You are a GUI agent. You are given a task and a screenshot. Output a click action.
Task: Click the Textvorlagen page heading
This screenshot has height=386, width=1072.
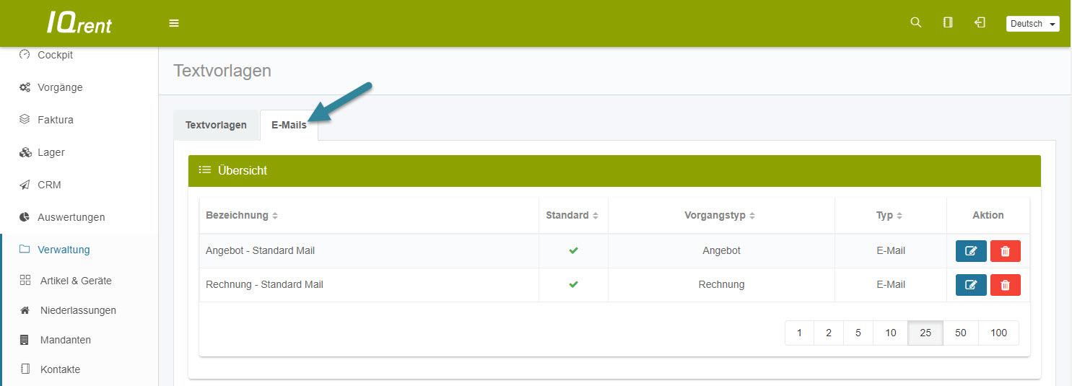pos(222,71)
